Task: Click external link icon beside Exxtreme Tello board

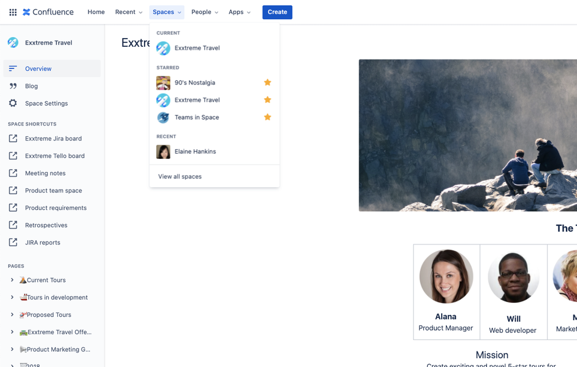Action: (13, 155)
